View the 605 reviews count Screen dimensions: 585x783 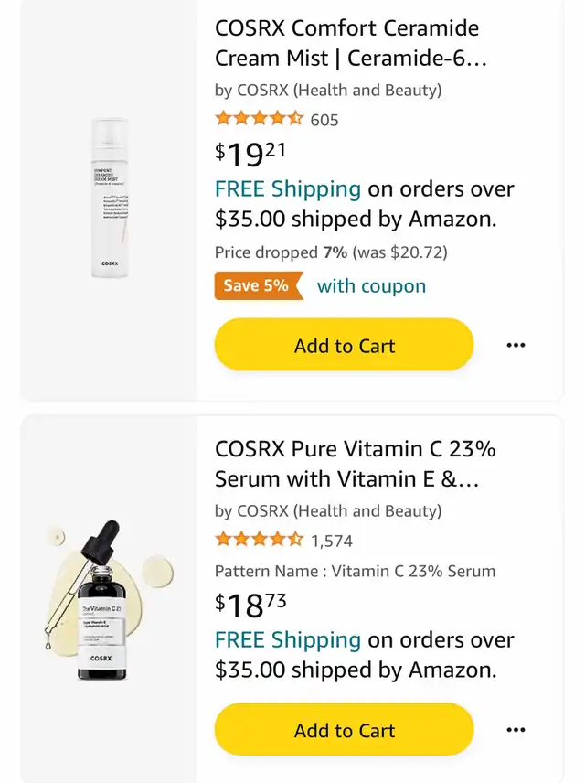[324, 120]
